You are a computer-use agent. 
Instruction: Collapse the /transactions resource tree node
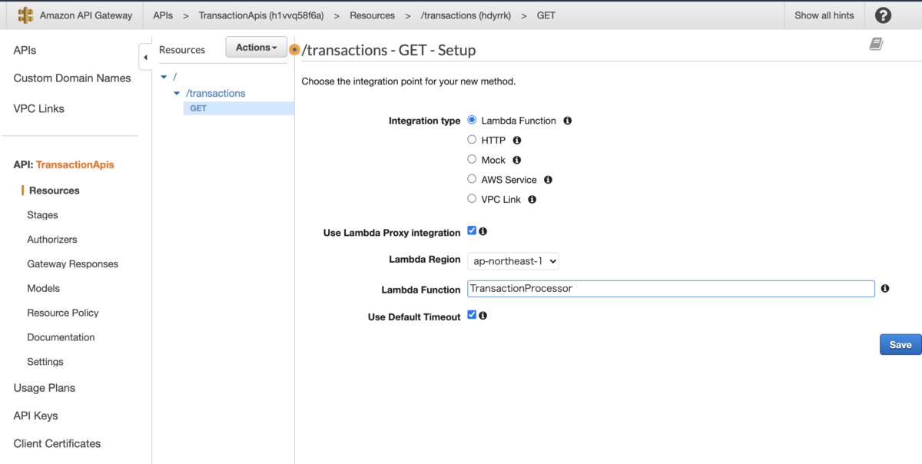click(x=177, y=94)
